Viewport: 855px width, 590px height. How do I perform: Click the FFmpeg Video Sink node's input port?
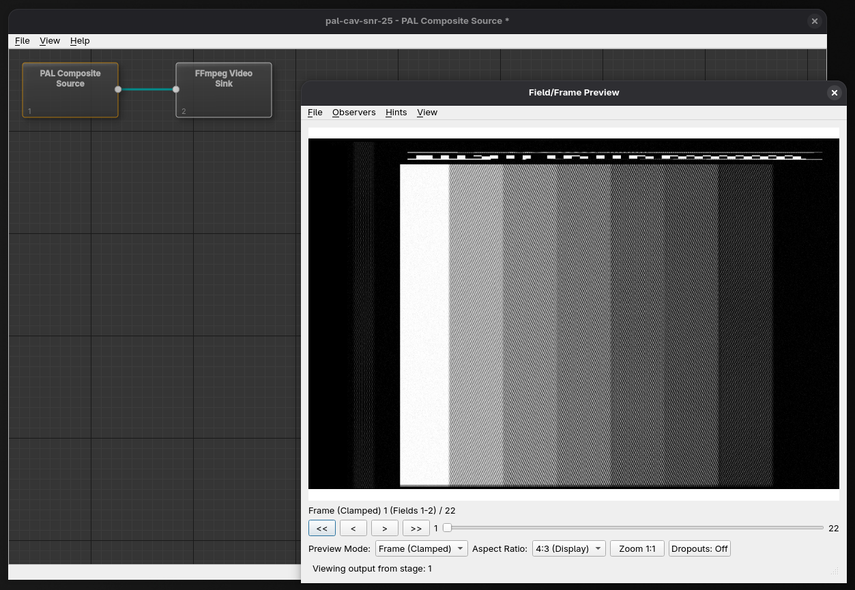pyautogui.click(x=176, y=89)
